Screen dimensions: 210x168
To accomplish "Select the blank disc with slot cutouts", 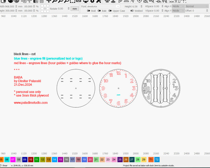I will coord(76,88).
